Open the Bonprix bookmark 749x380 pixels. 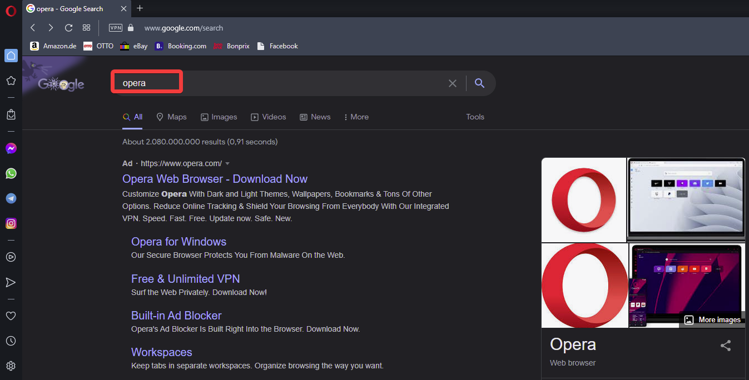[232, 46]
